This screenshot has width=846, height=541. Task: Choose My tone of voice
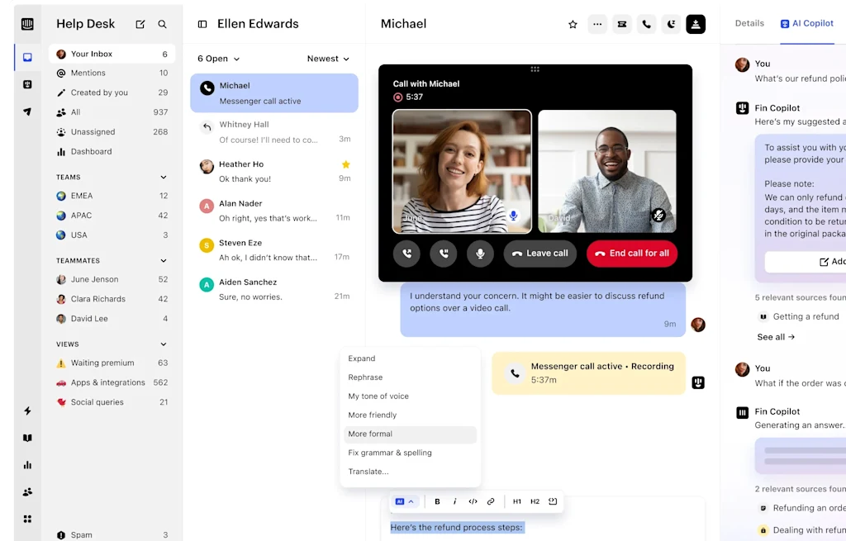(410, 396)
